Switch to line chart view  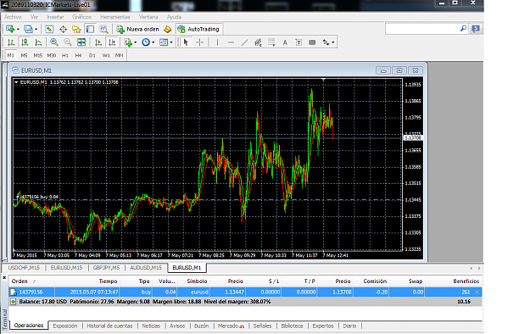click(x=38, y=42)
